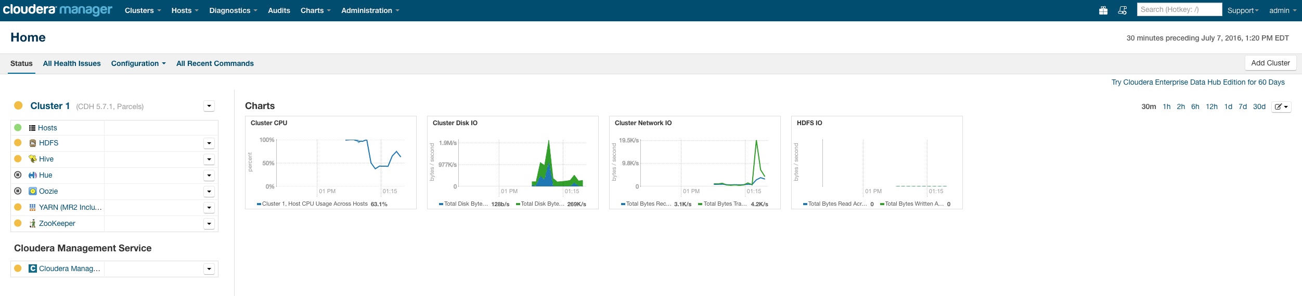
Task: Click Try Cloudera Enterprise Data Hub link
Action: (x=1198, y=82)
